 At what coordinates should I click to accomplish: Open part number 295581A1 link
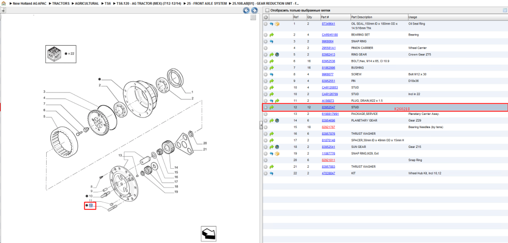point(329,48)
